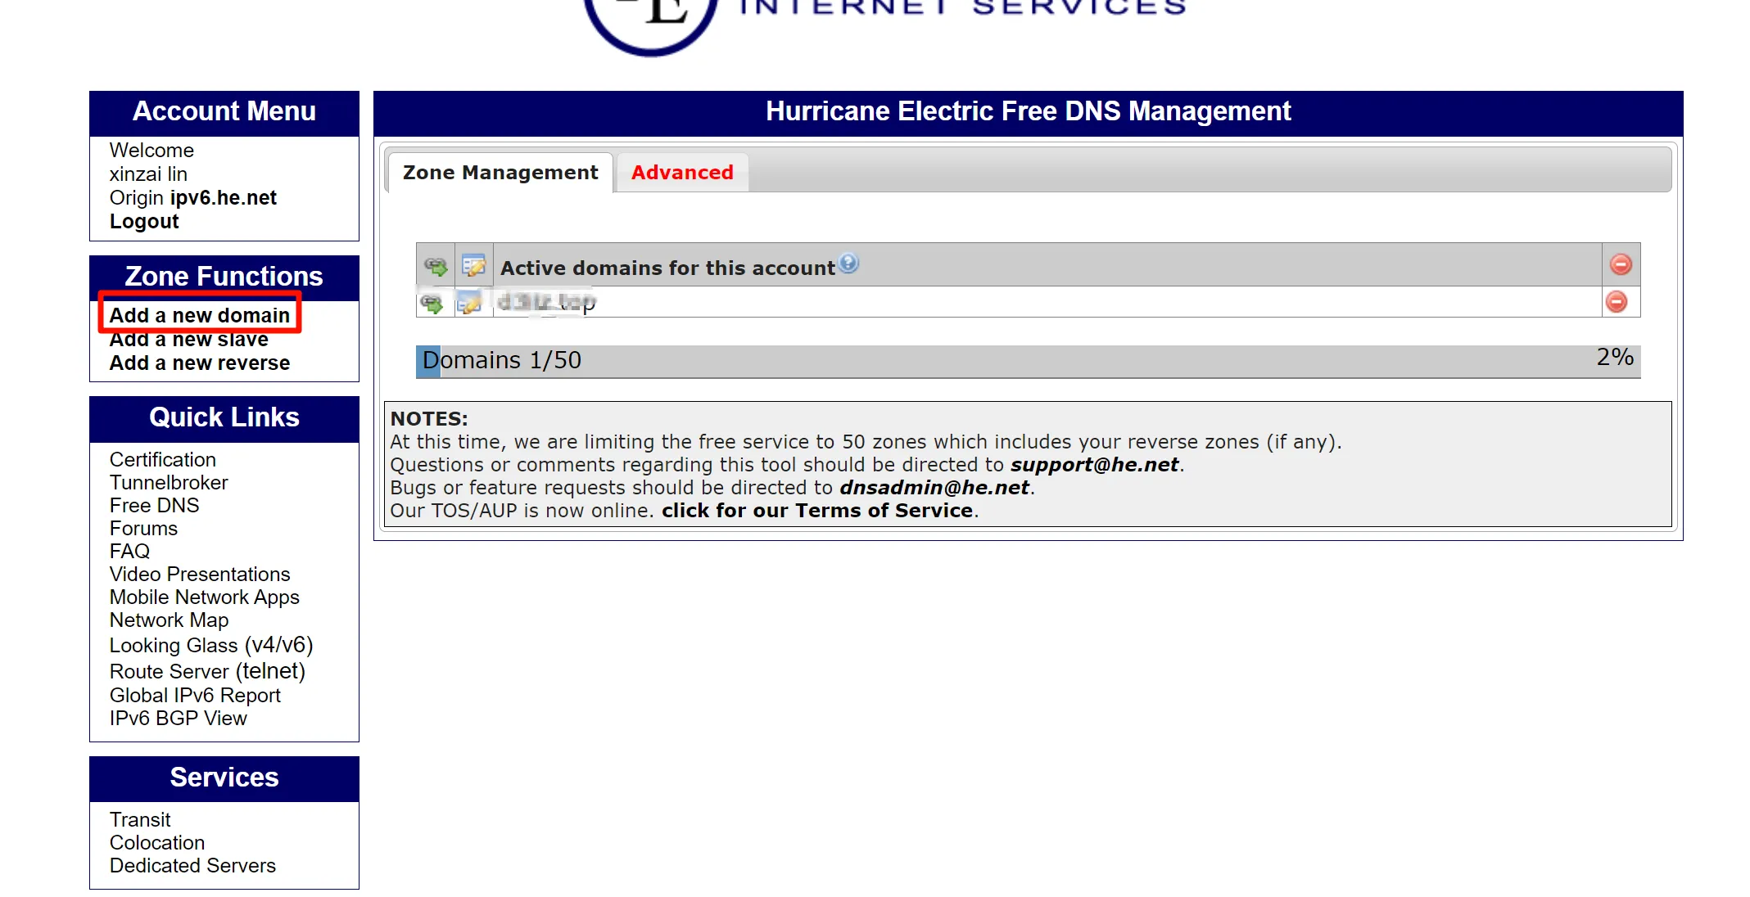Screen dimensions: 1750x897
Task: Click Add a new slave link
Action: [x=189, y=340]
